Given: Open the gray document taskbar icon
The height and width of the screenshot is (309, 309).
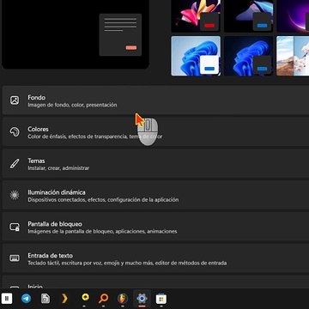Looking at the screenshot, I should (x=45, y=299).
